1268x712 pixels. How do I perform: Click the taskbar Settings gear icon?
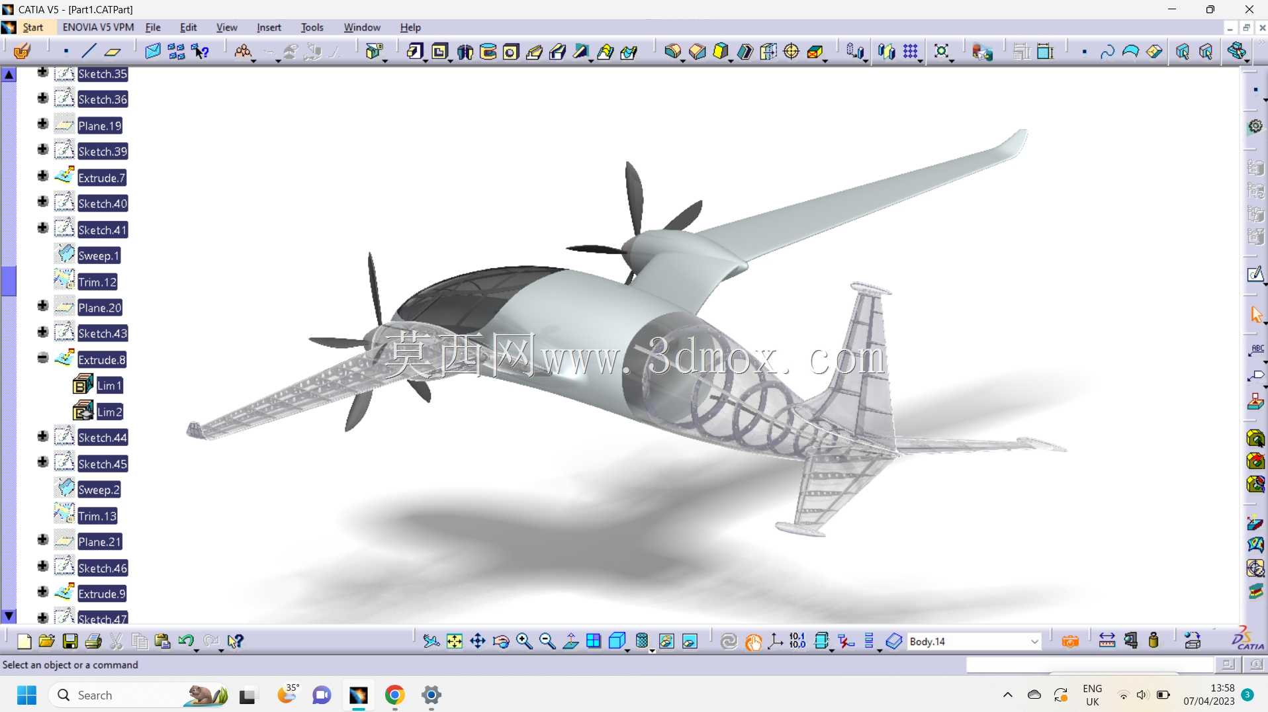431,695
